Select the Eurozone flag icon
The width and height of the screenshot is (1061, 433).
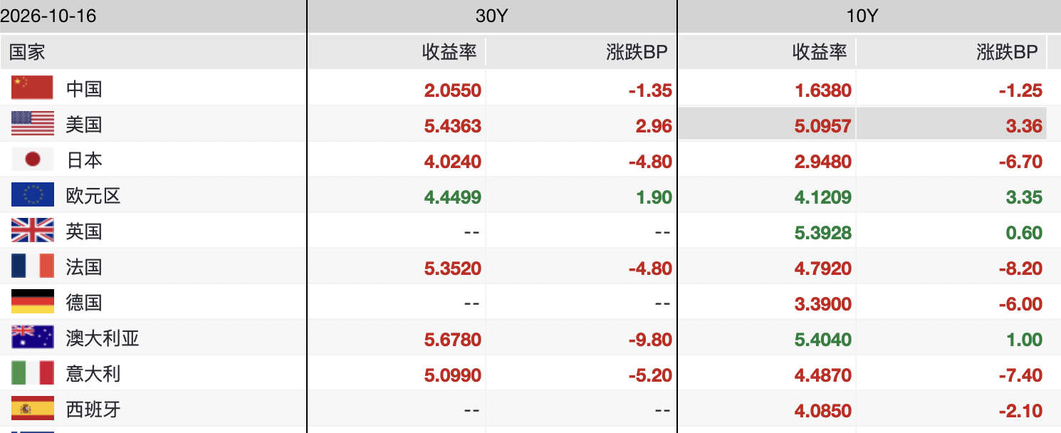click(33, 194)
